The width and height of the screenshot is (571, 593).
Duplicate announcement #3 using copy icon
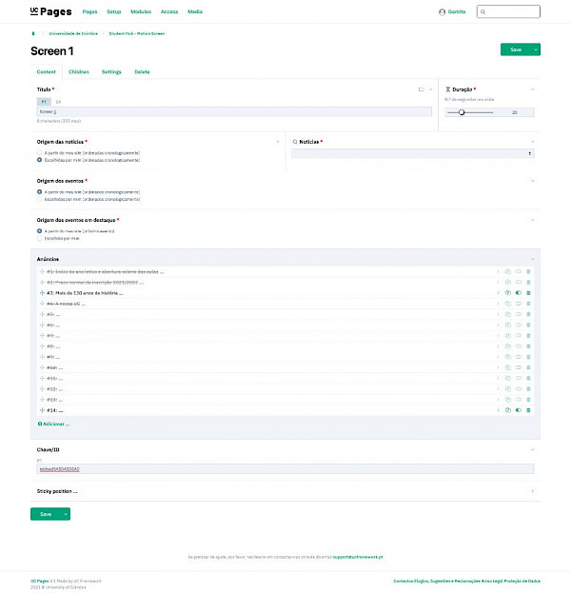(x=508, y=293)
